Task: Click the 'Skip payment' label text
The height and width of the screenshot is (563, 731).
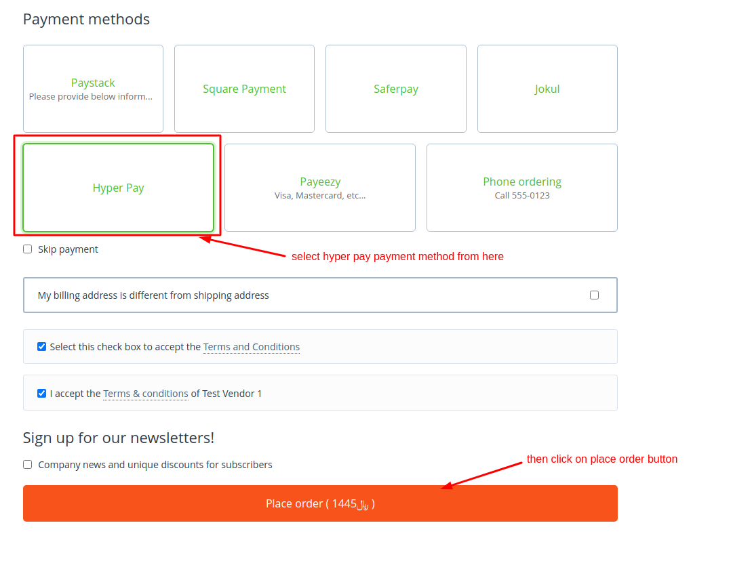Action: click(x=68, y=249)
